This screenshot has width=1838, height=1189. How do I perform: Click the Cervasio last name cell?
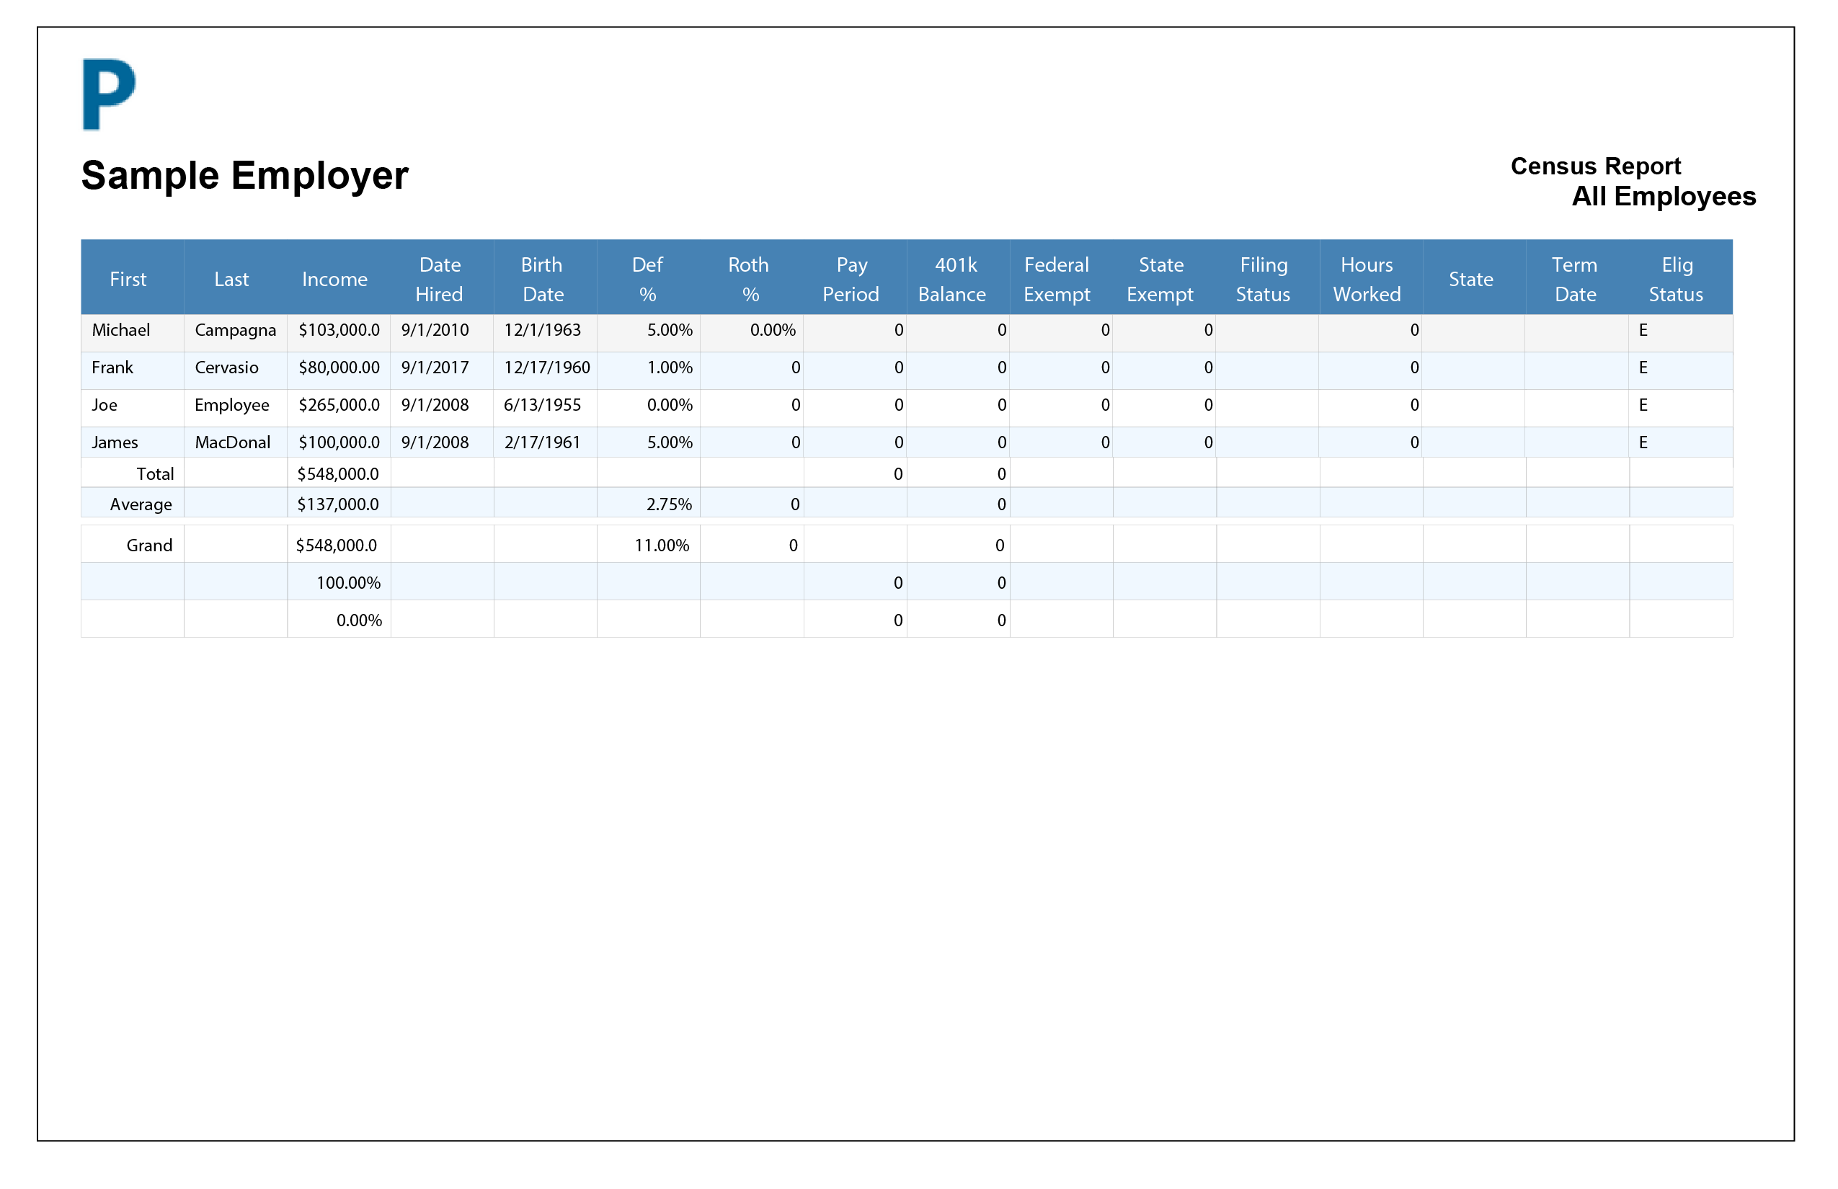pyautogui.click(x=226, y=368)
